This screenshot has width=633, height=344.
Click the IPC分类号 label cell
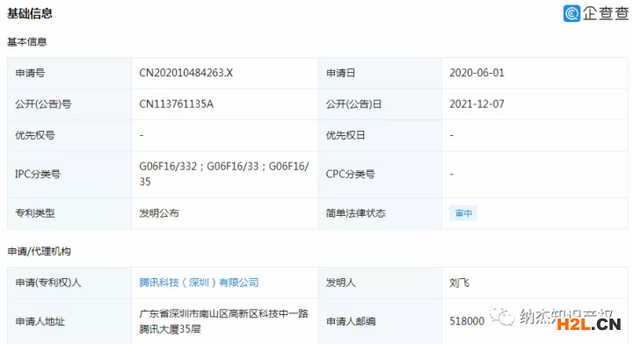pyautogui.click(x=69, y=174)
